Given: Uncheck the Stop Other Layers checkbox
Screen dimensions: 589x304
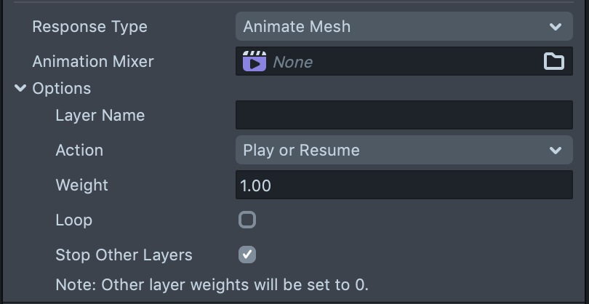Looking at the screenshot, I should click(x=247, y=255).
